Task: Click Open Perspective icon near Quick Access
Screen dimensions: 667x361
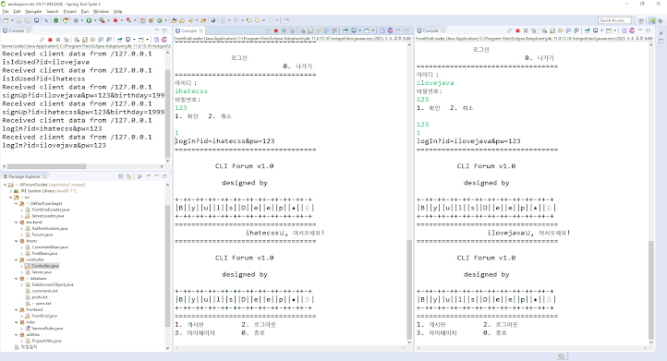Action: point(641,20)
